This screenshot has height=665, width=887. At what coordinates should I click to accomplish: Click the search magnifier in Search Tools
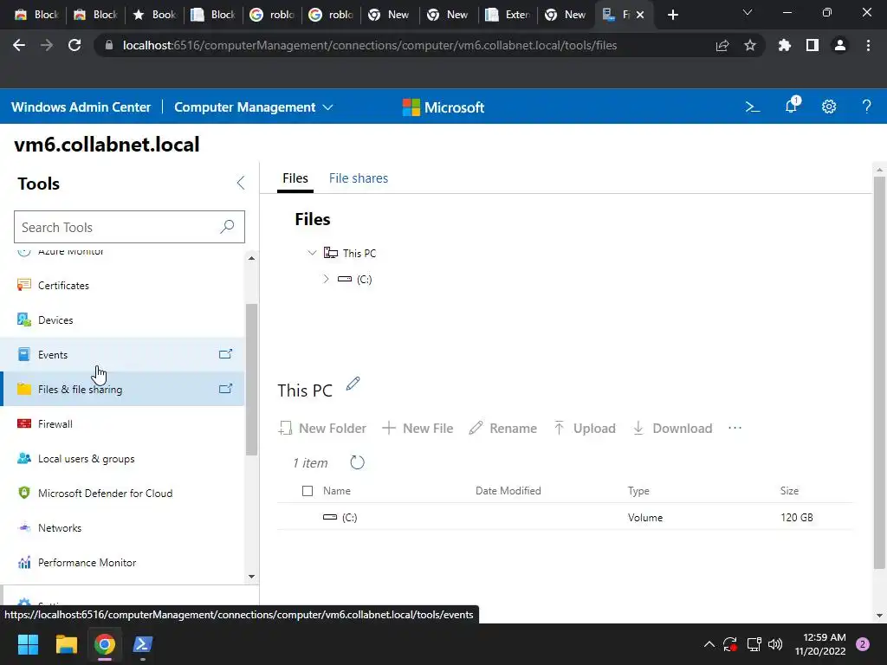(227, 227)
